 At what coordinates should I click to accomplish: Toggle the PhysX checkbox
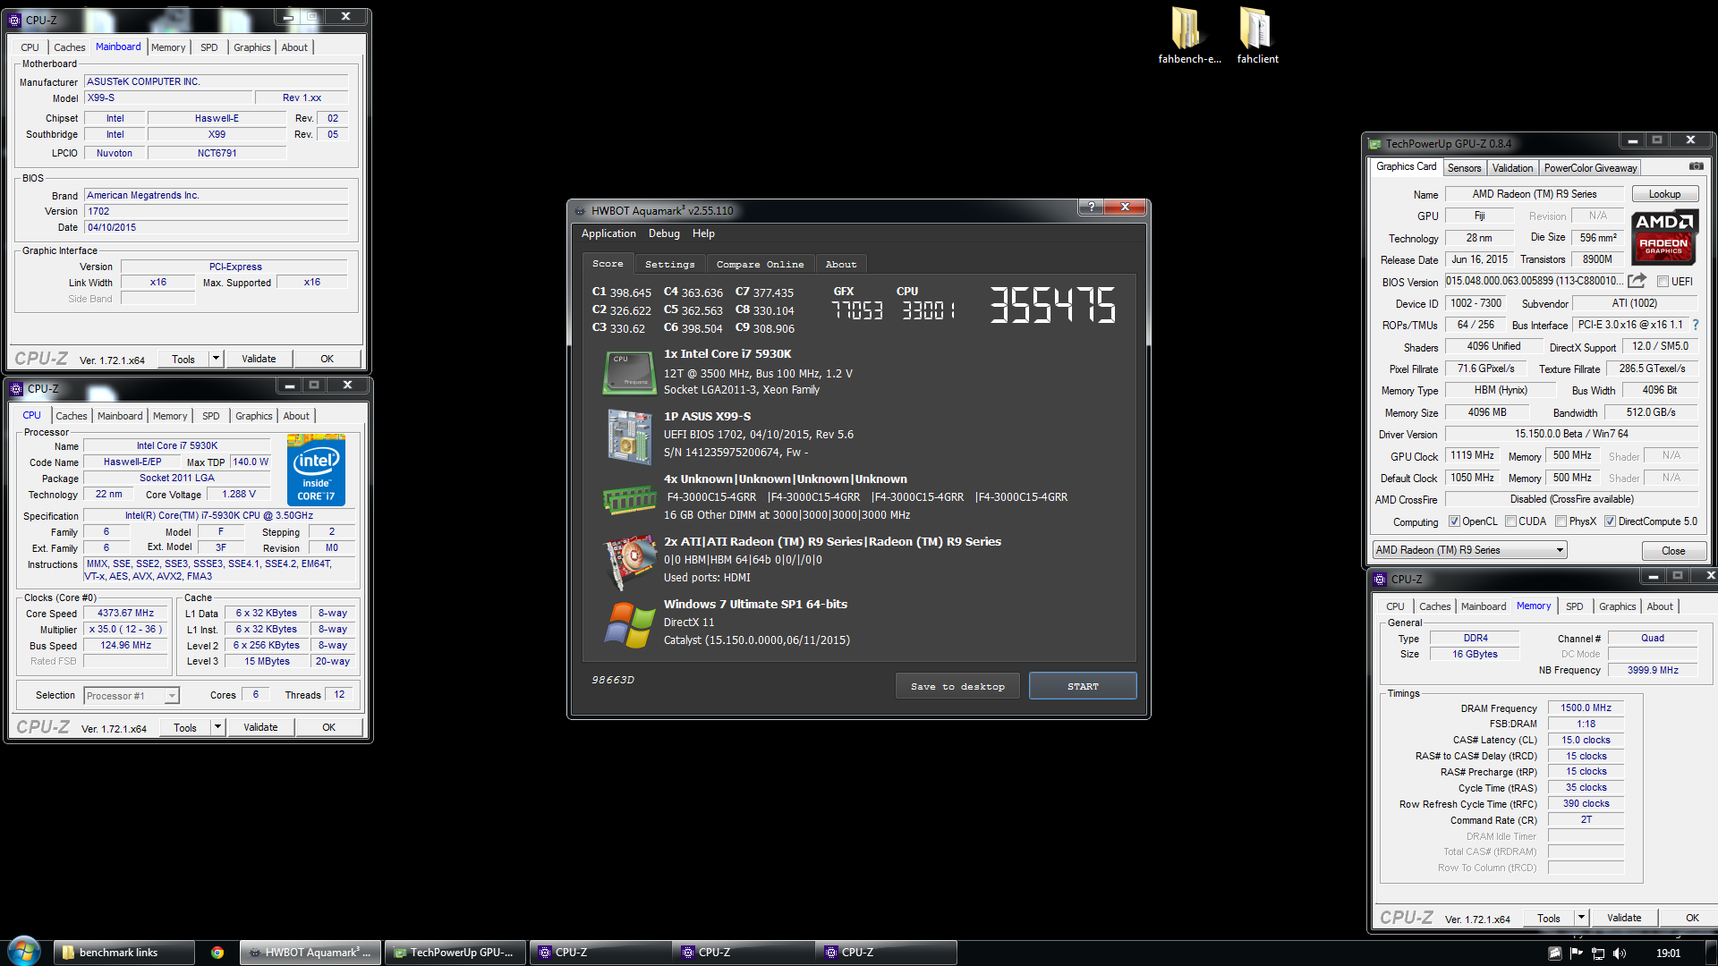coord(1561,521)
